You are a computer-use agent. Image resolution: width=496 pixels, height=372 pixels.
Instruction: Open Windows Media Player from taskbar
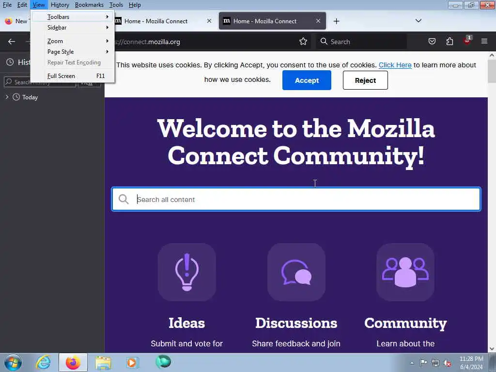(132, 362)
